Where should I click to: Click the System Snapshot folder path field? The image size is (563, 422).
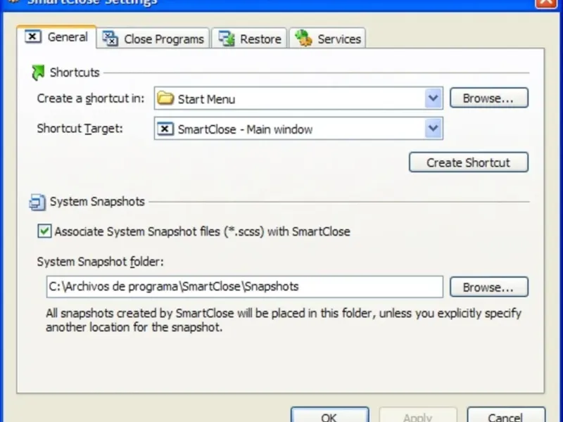pyautogui.click(x=244, y=286)
